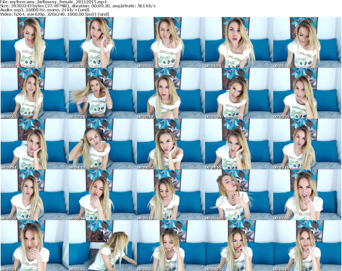Click the Audio mp3 info line
This screenshot has width=342, height=271.
tap(45, 10)
